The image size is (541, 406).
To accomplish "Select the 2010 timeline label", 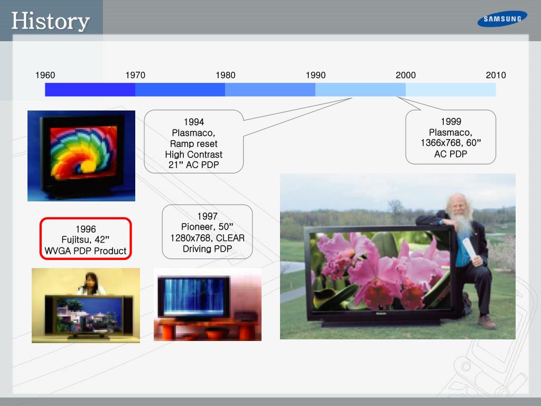I will point(496,75).
